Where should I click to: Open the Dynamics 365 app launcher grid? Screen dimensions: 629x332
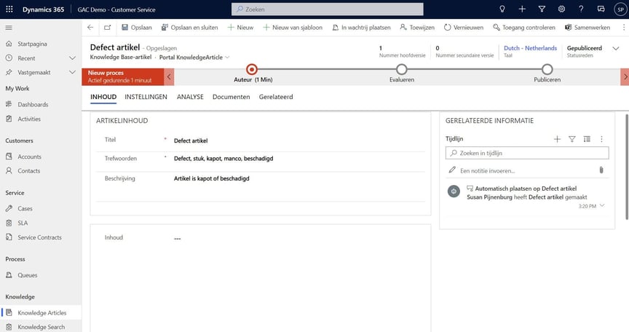point(9,9)
